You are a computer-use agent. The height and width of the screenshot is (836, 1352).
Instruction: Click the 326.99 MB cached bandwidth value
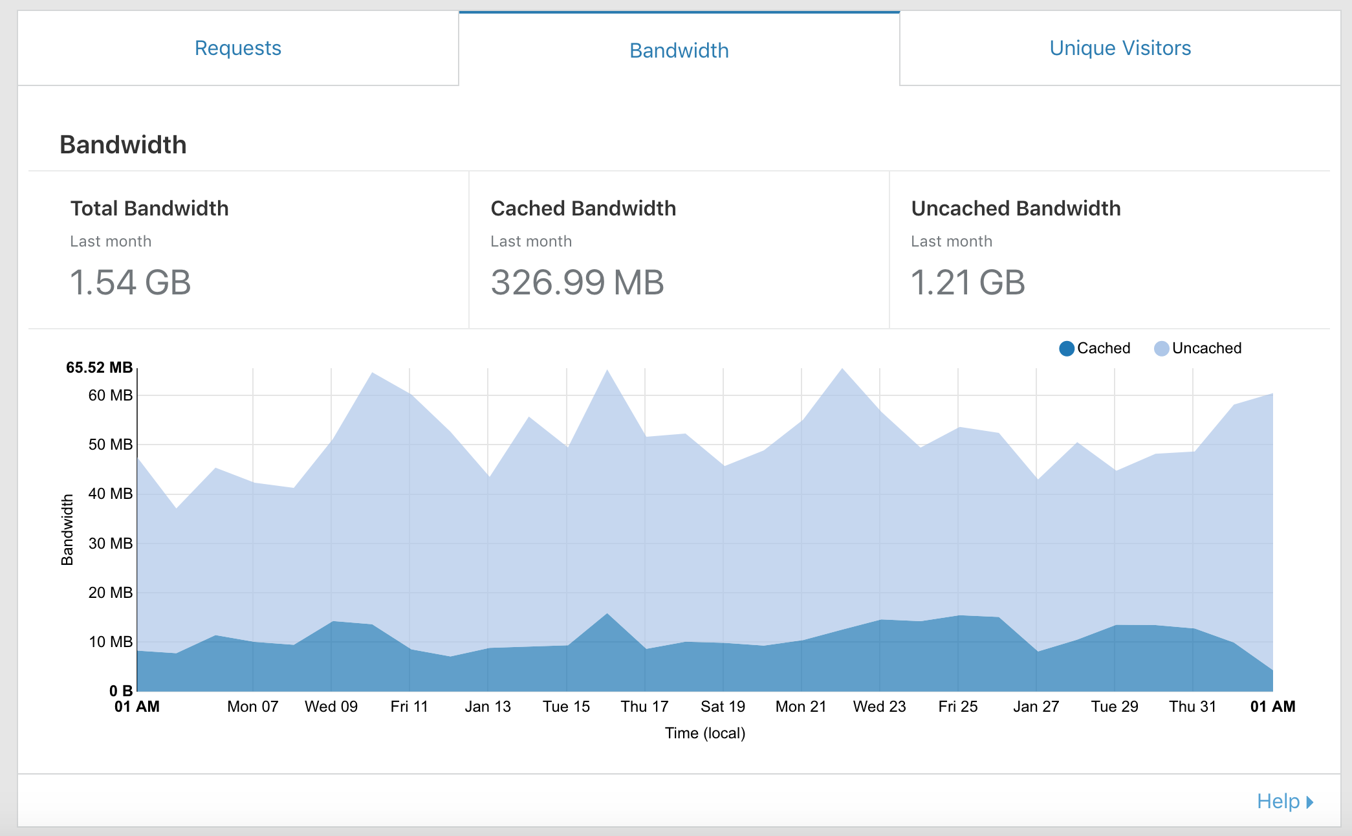[577, 283]
